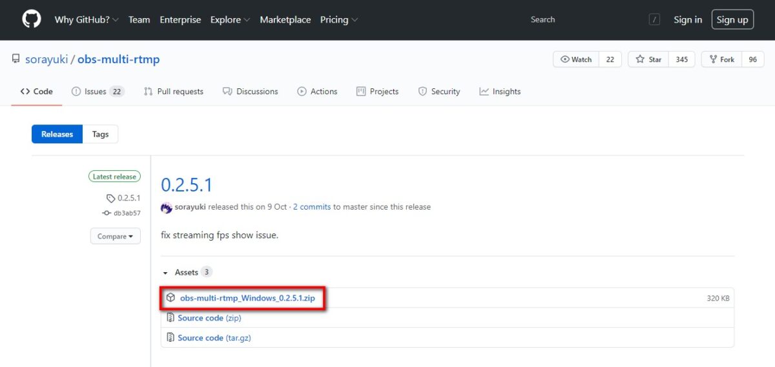The height and width of the screenshot is (367, 775).
Task: Fork the obs-multi-rtmp repository
Action: (x=722, y=59)
